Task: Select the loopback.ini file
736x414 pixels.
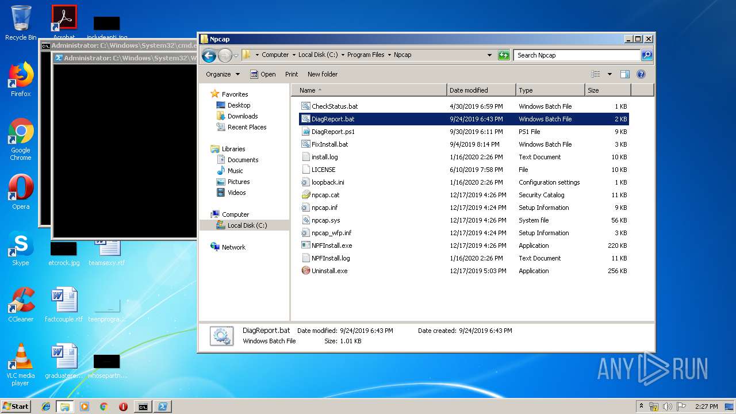Action: [x=323, y=182]
